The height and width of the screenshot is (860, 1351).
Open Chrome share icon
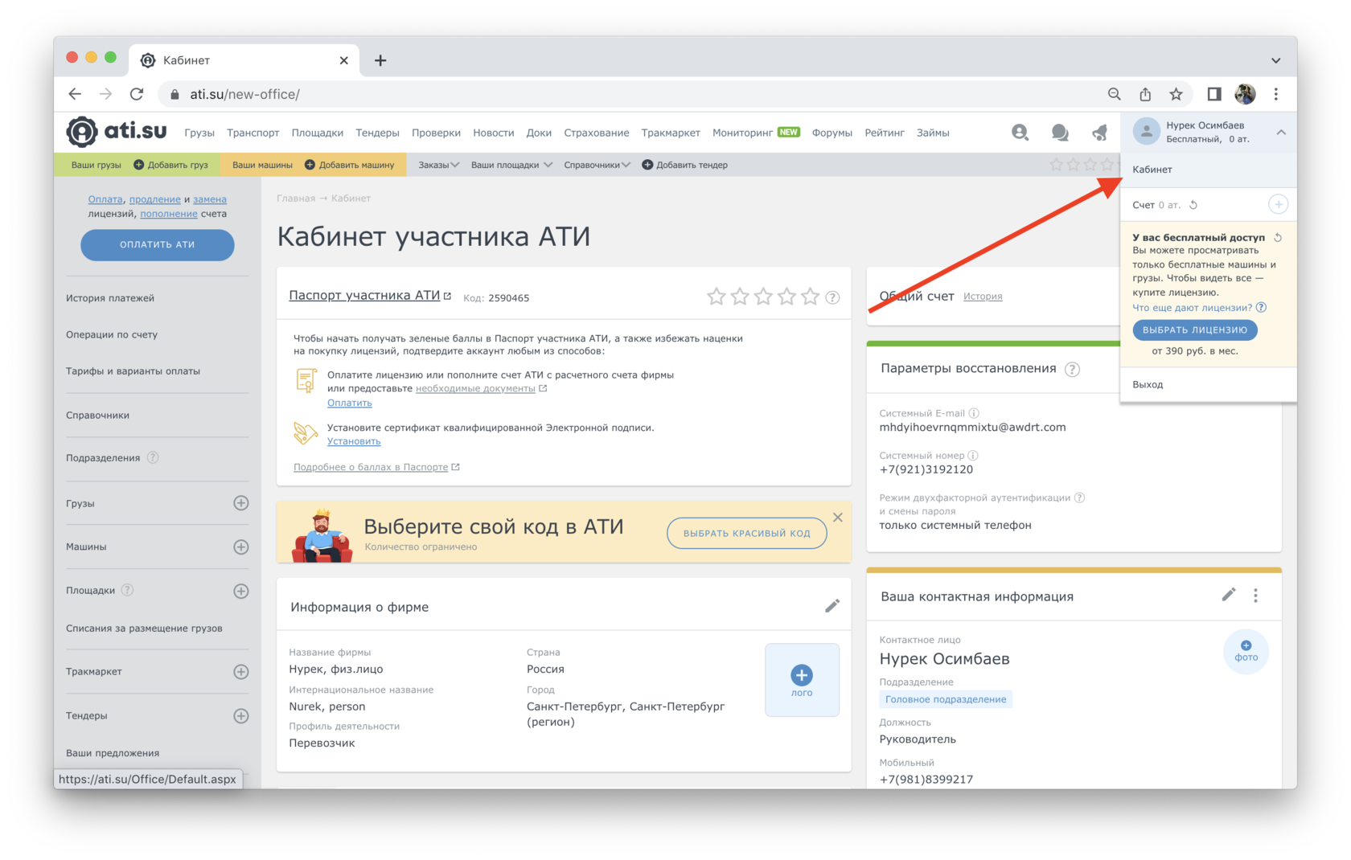[1145, 94]
